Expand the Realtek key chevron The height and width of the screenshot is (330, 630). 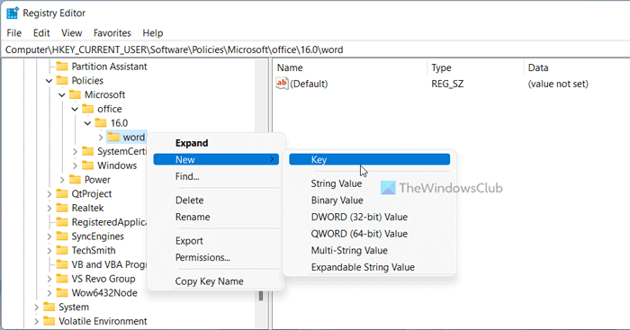[49, 208]
